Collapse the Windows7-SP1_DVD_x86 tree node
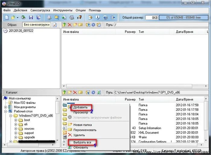Viewport: 211px width, 155px height. pyautogui.click(x=11, y=116)
